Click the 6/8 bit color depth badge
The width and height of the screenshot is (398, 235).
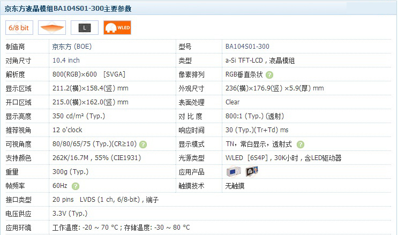pos(19,27)
